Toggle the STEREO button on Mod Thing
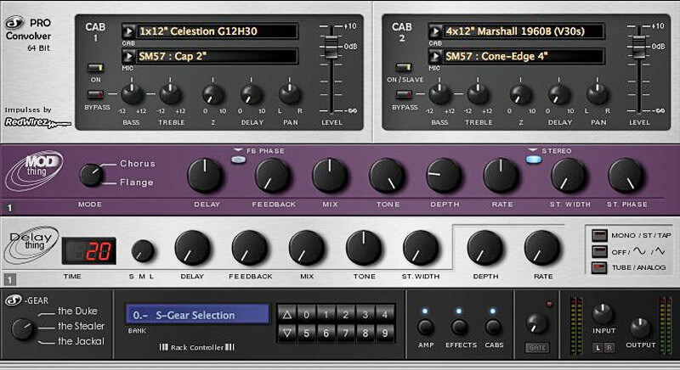Viewport: 680px width, 370px height. tap(534, 160)
